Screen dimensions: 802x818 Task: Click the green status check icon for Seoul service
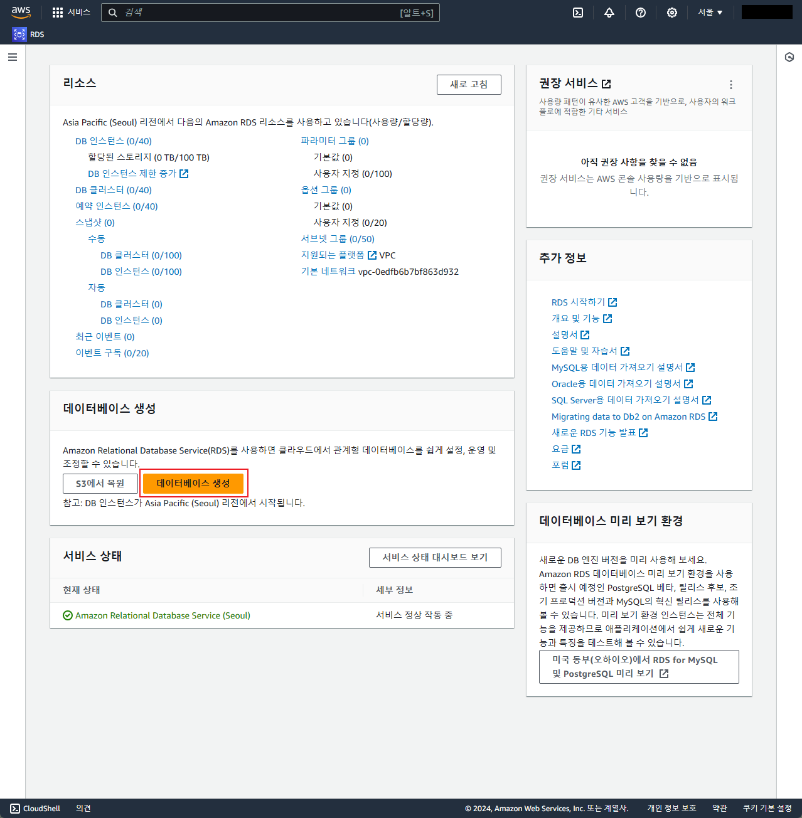(x=68, y=615)
